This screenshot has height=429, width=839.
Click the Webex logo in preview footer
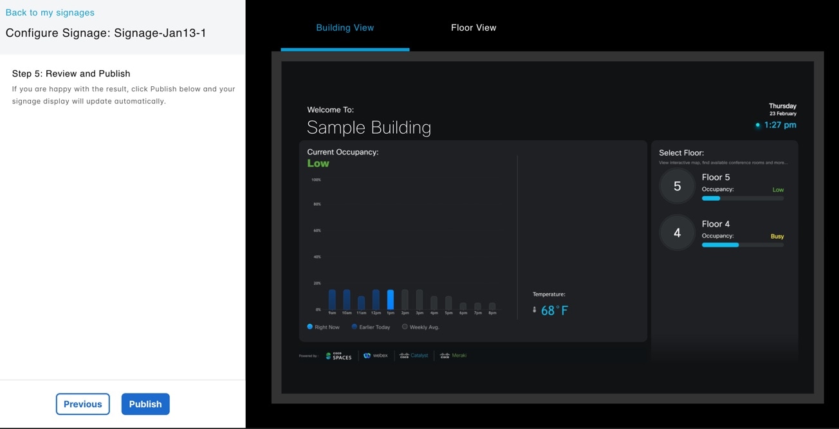pyautogui.click(x=376, y=356)
